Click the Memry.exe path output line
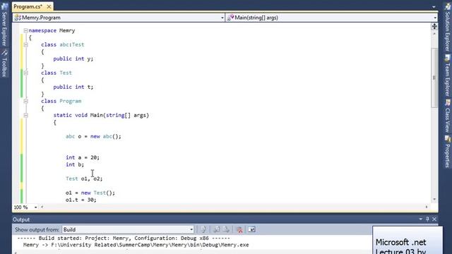This screenshot has height=254, width=452. point(136,245)
